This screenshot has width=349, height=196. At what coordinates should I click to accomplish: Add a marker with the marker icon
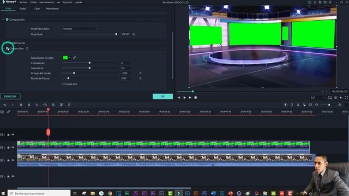292,105
